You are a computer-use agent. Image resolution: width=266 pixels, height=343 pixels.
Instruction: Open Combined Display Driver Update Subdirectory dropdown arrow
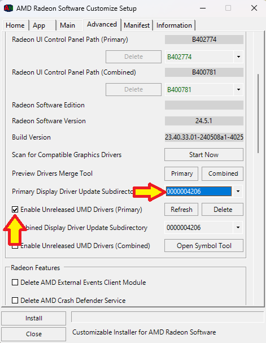[238, 228]
